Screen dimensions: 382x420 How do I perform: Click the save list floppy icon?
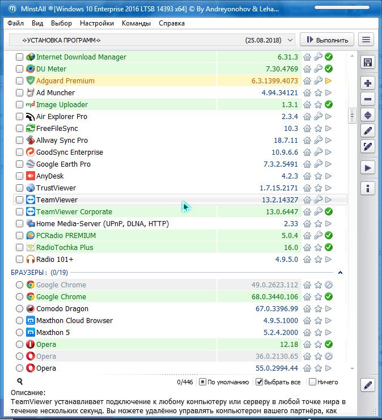pos(367,63)
